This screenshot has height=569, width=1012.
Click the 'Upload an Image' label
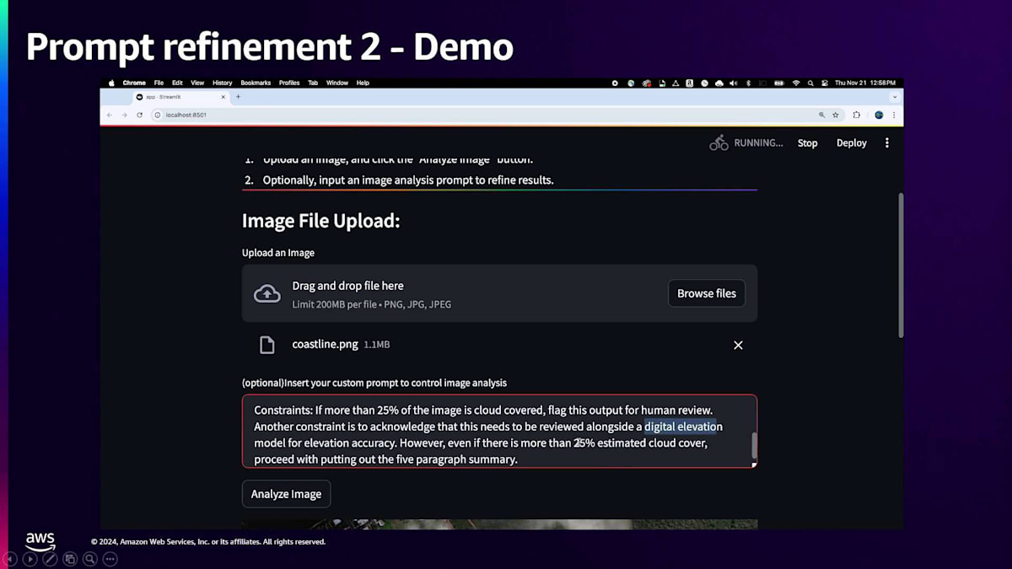coord(278,253)
